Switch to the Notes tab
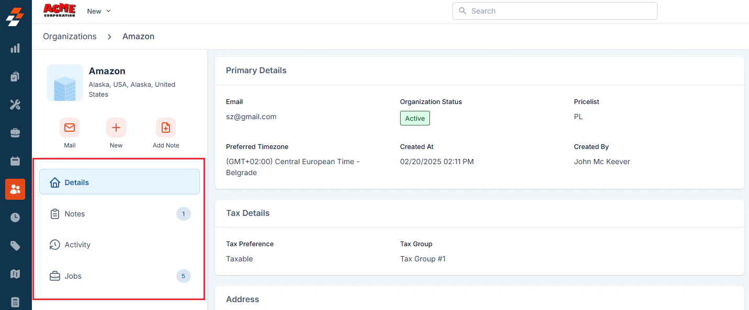Image resolution: width=749 pixels, height=310 pixels. coord(119,214)
